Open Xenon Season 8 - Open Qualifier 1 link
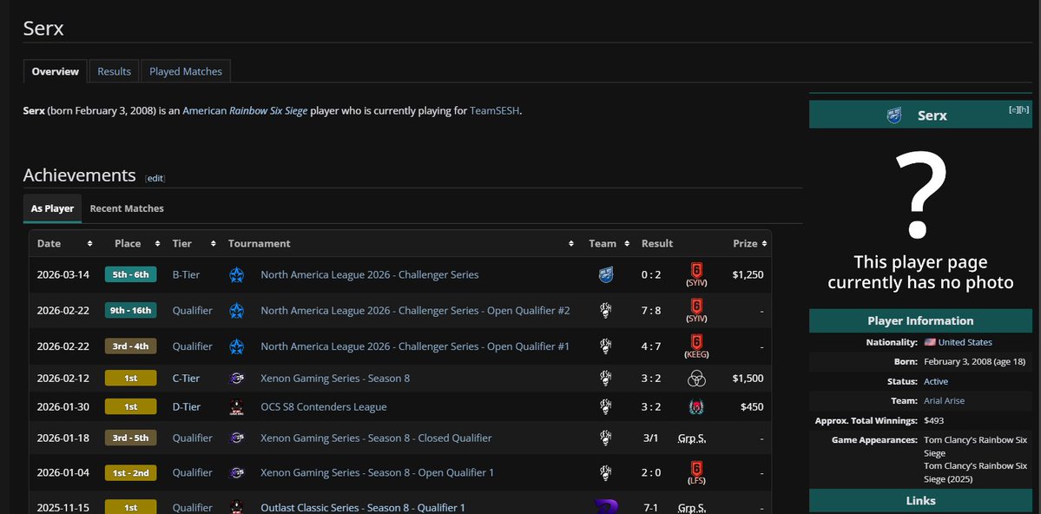 pyautogui.click(x=377, y=472)
